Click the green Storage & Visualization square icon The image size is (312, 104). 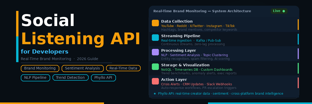tap(155, 67)
